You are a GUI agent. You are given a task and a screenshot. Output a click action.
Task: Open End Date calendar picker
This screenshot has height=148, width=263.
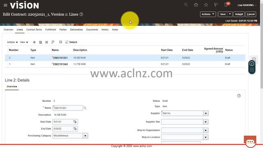click(x=75, y=129)
